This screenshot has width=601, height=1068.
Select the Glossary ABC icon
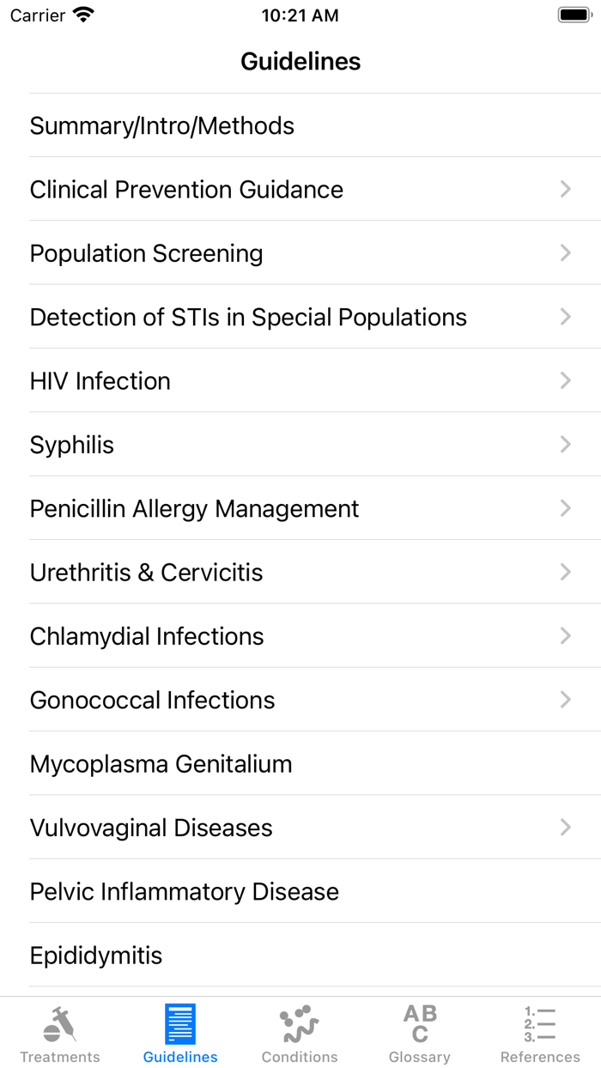click(x=420, y=1022)
